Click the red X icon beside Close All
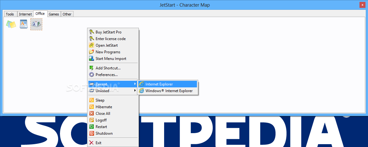368x147 pixels. pos(92,113)
